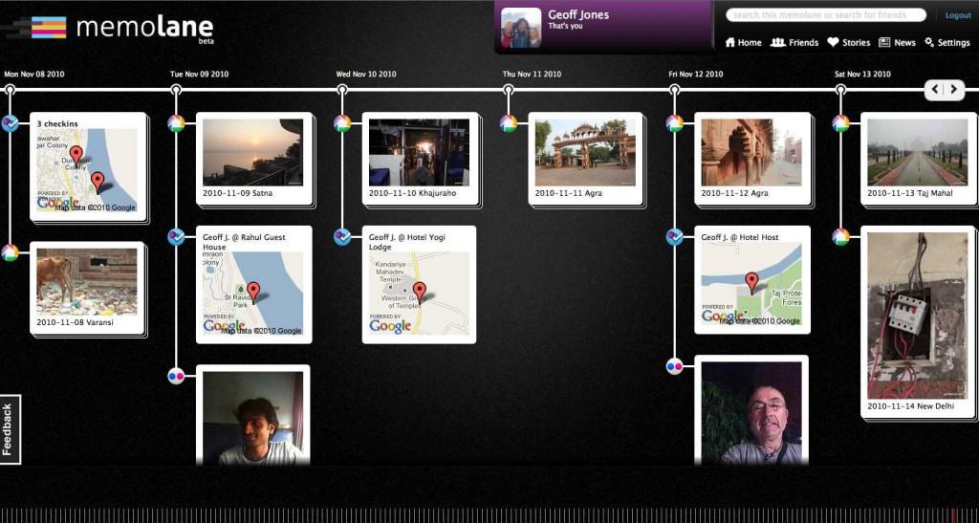
Task: Open the 2010-11-08 Varansi photo
Action: click(87, 282)
